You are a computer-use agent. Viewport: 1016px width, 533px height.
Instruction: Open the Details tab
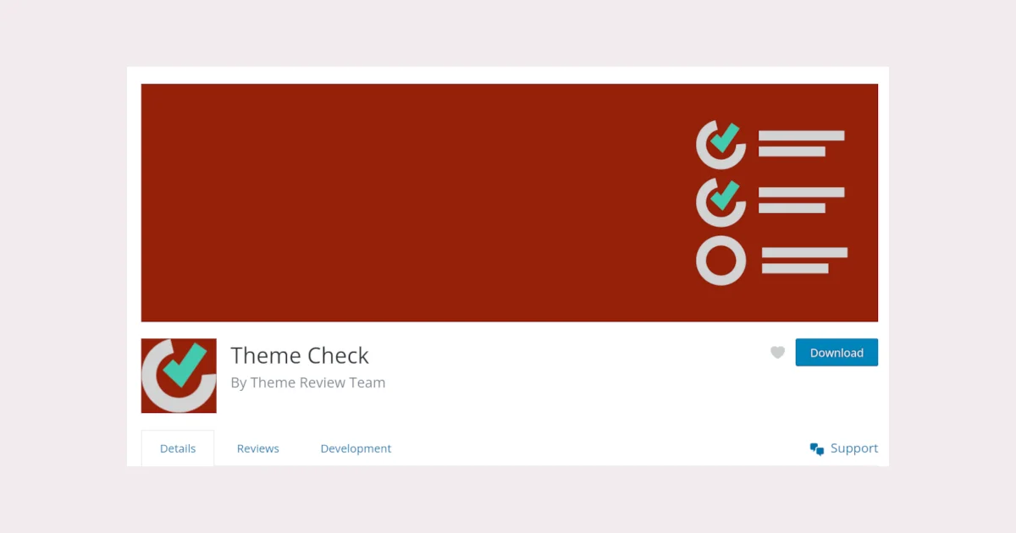(x=178, y=448)
